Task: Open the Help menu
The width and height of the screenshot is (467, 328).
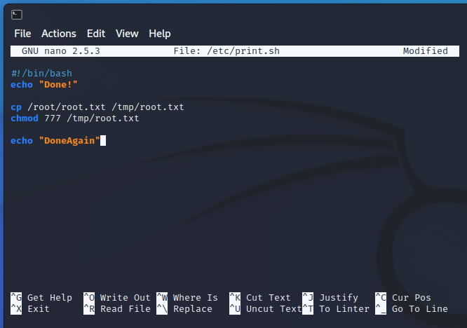Action: (160, 34)
